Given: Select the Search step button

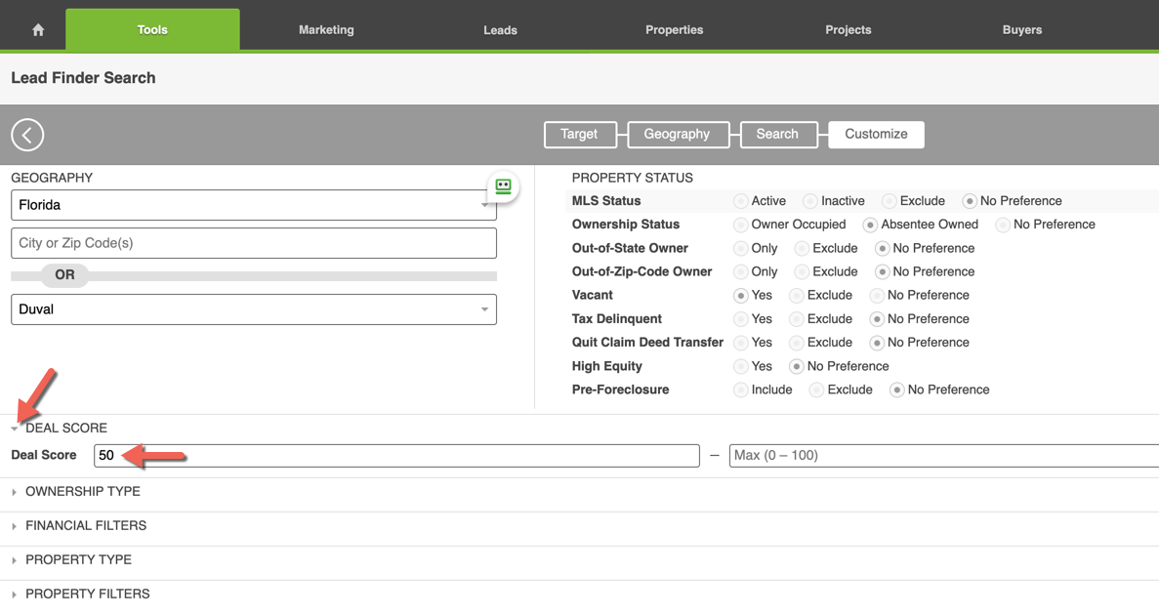Looking at the screenshot, I should [778, 135].
